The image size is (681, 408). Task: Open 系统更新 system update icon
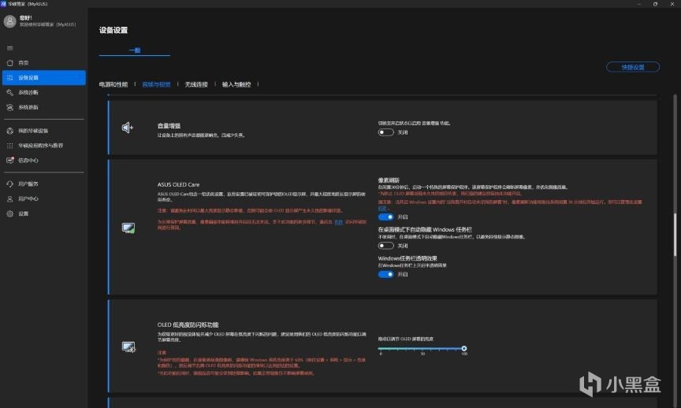(x=10, y=107)
